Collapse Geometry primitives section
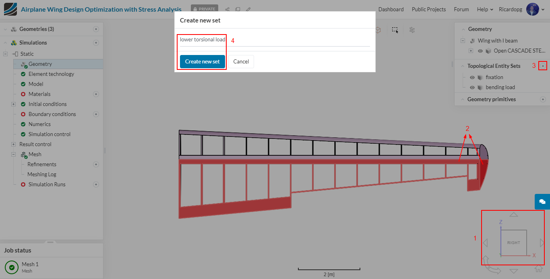 pos(462,99)
